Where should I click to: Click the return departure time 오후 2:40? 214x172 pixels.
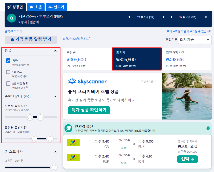(x=102, y=156)
